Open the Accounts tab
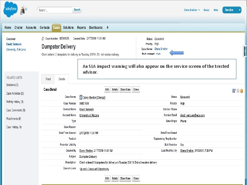Screen dimensions: 247x185 pos(31,27)
